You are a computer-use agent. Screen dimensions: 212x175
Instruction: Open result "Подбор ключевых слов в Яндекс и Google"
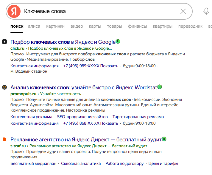coord(63,42)
